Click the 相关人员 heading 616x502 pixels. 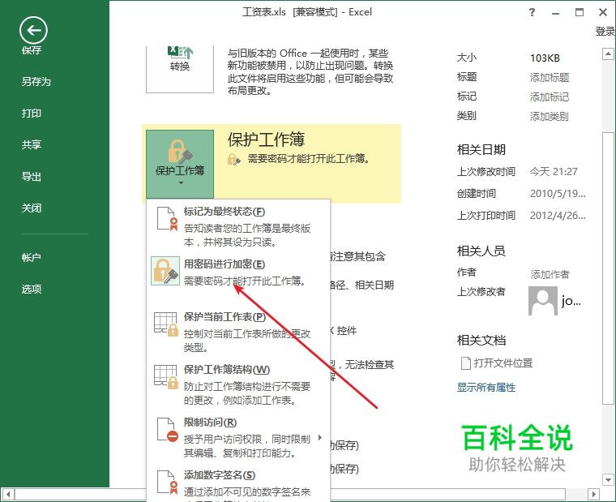pyautogui.click(x=481, y=251)
